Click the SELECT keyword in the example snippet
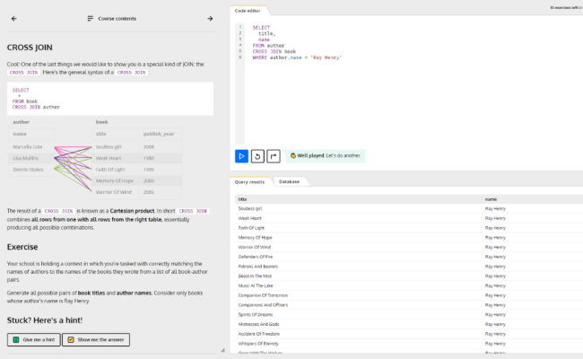Viewport: 583px width, 359px height. 21,90
